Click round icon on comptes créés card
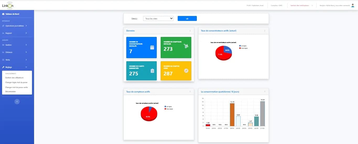The width and height of the screenshot is (358, 144). 186,70
